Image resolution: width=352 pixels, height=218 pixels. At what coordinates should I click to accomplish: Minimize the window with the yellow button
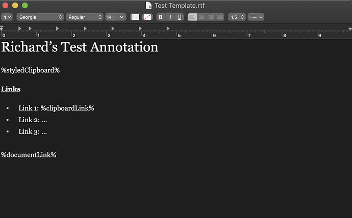tap(15, 5)
